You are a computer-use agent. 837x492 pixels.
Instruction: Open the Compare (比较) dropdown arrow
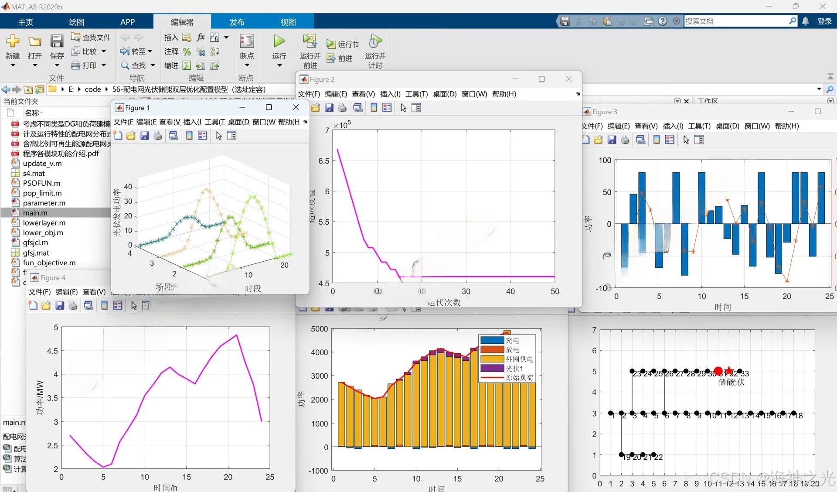pyautogui.click(x=104, y=51)
